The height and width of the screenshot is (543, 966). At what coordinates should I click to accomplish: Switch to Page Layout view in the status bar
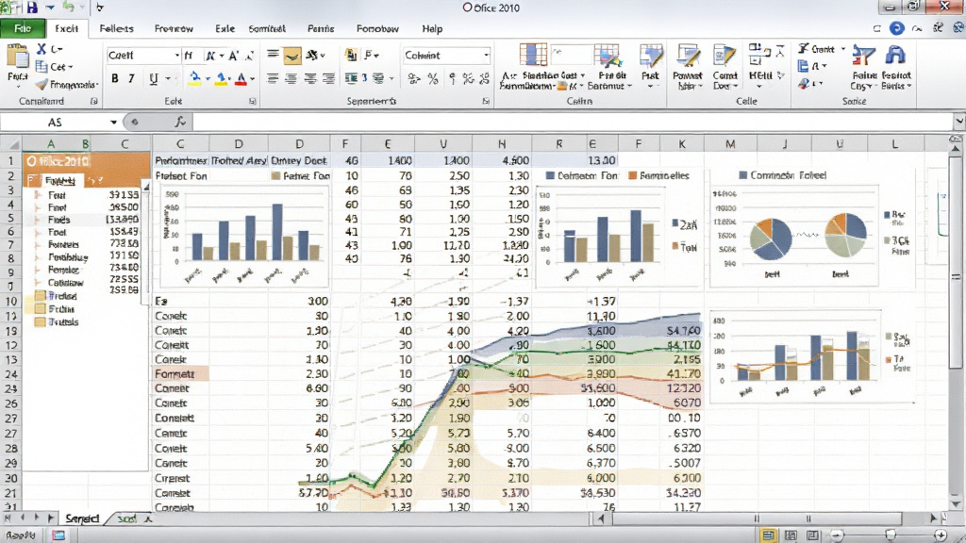pos(791,535)
